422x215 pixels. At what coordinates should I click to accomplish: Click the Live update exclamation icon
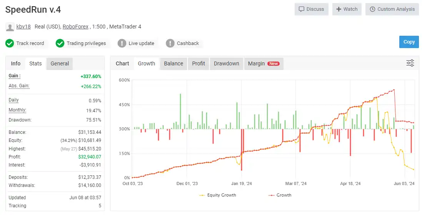[122, 43]
